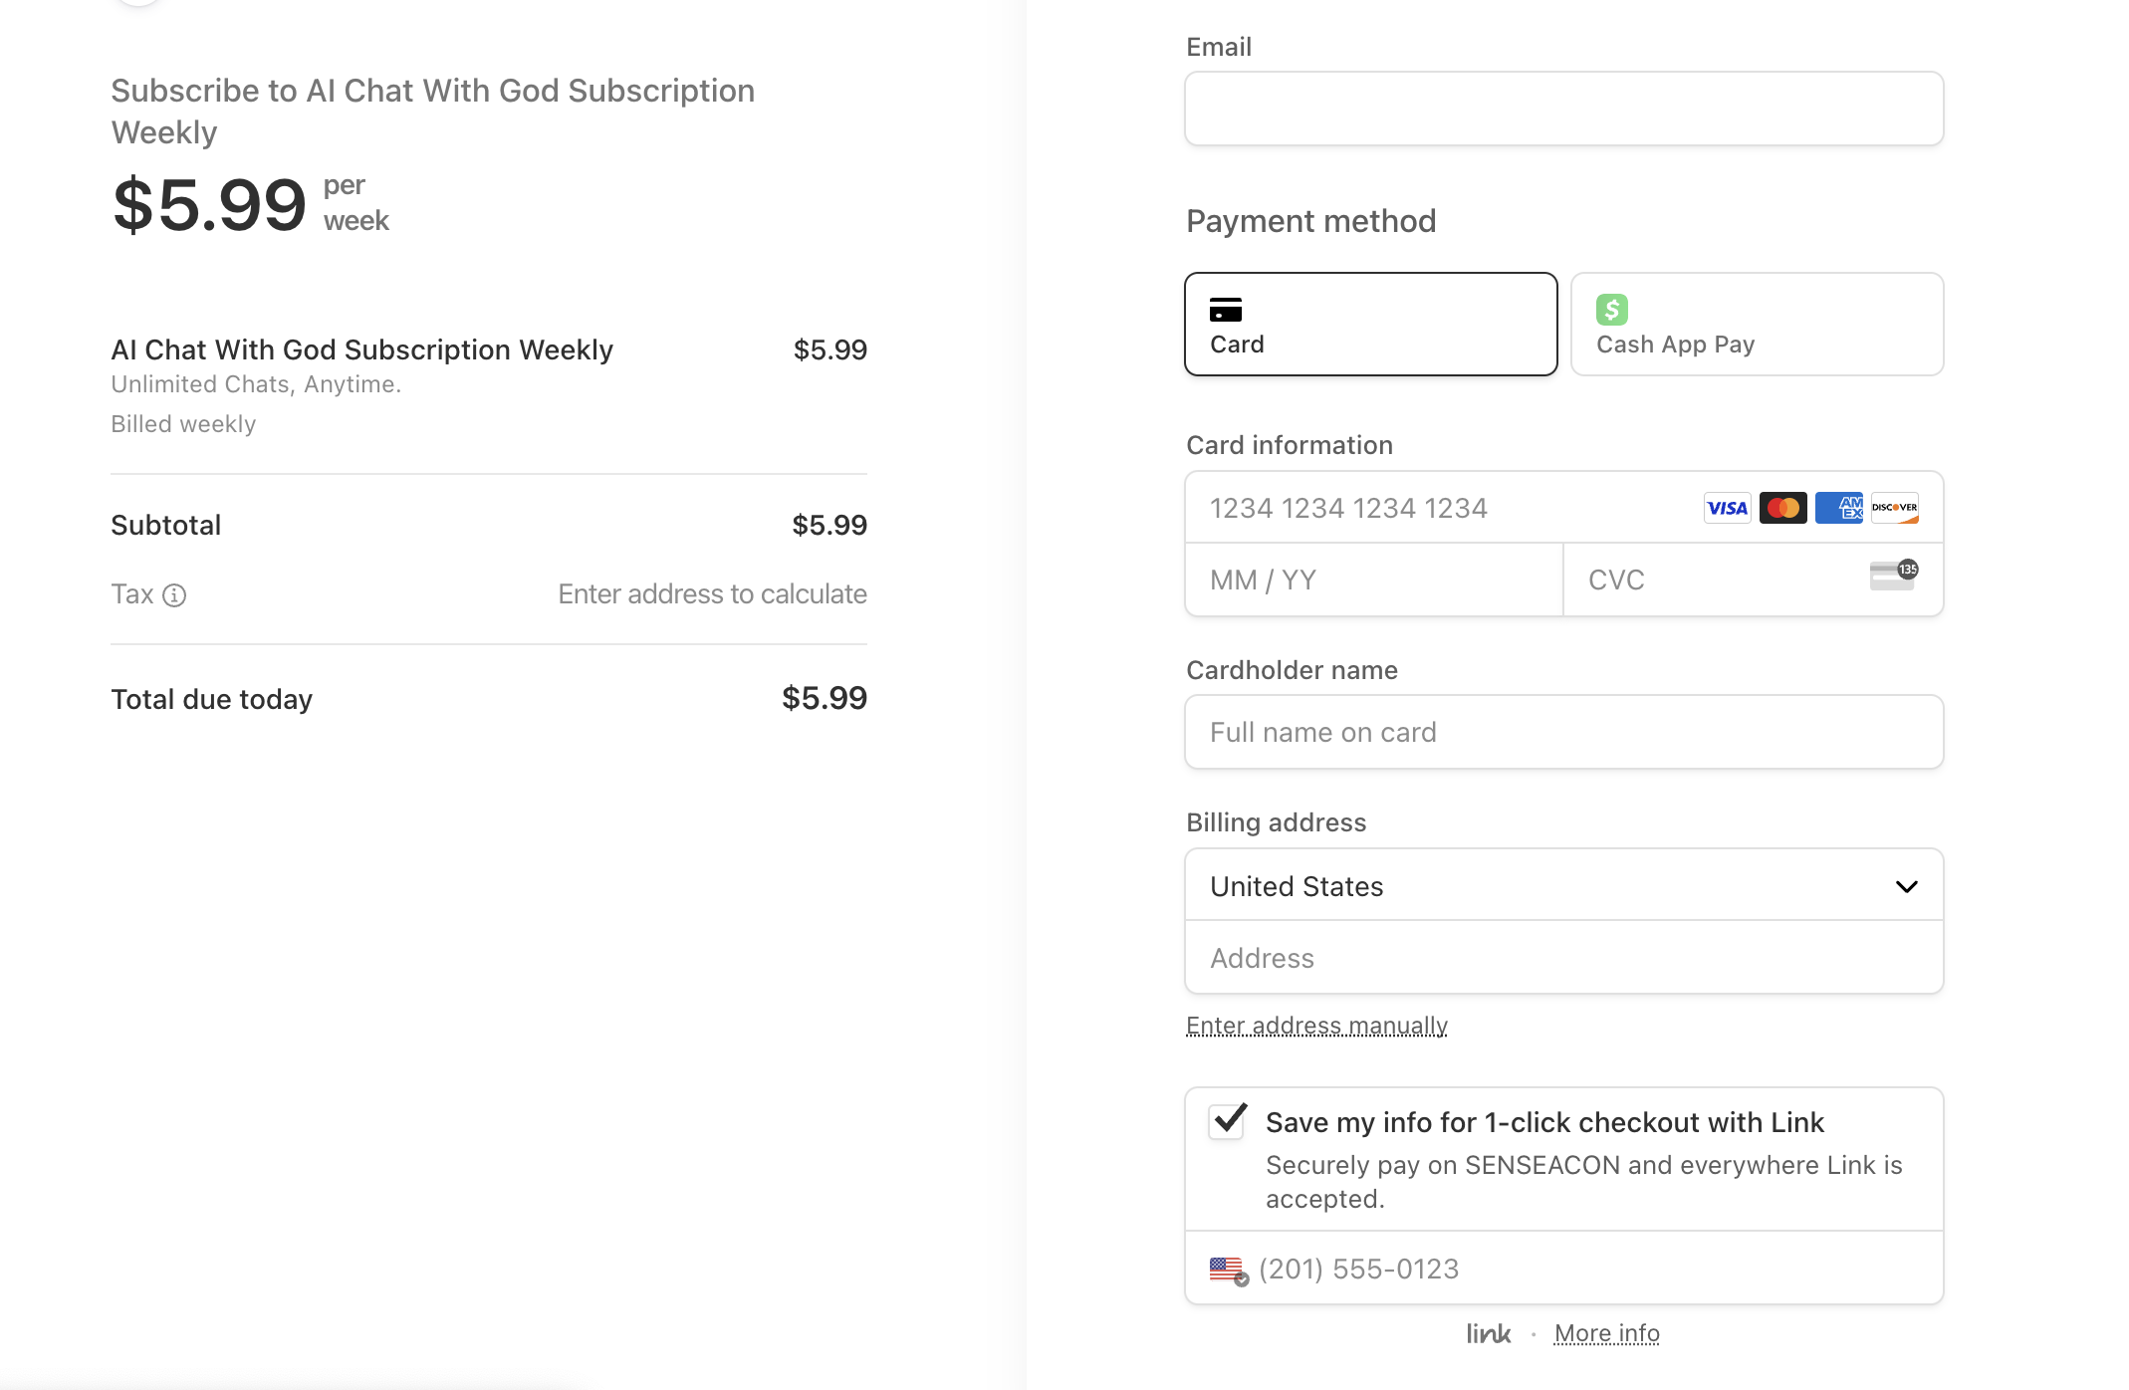Click the green Cash App icon

pos(1611,310)
